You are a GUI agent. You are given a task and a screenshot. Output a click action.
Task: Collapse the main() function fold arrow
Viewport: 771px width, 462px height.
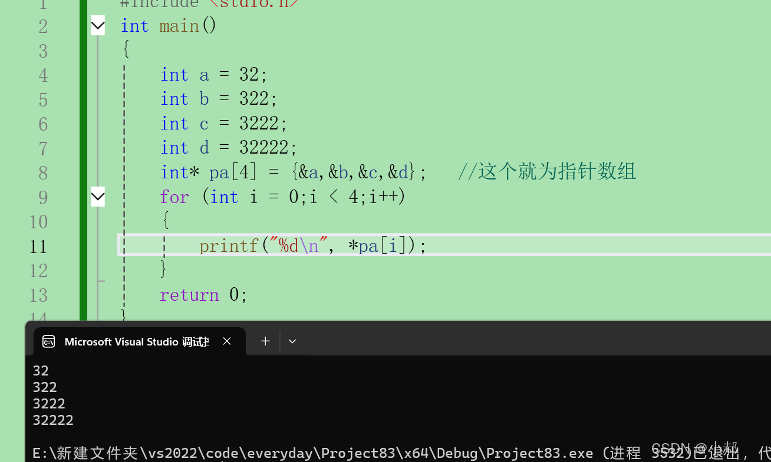pos(98,26)
